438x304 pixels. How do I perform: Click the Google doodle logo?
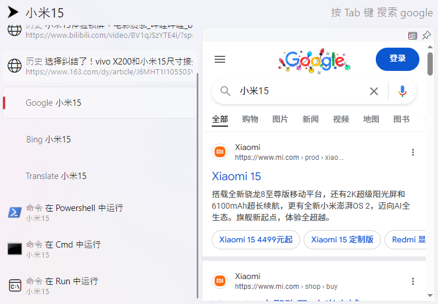tap(314, 61)
